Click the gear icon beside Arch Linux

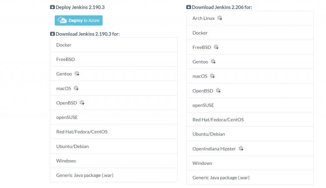click(220, 18)
